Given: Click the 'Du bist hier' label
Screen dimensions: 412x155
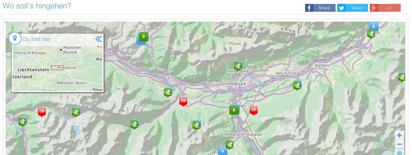Looking at the screenshot, I should 37,39.
